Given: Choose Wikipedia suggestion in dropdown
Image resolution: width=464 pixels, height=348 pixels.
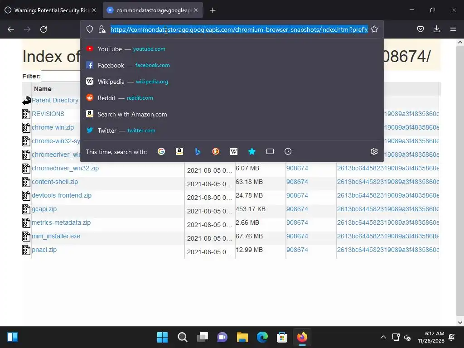Looking at the screenshot, I should pyautogui.click(x=232, y=82).
